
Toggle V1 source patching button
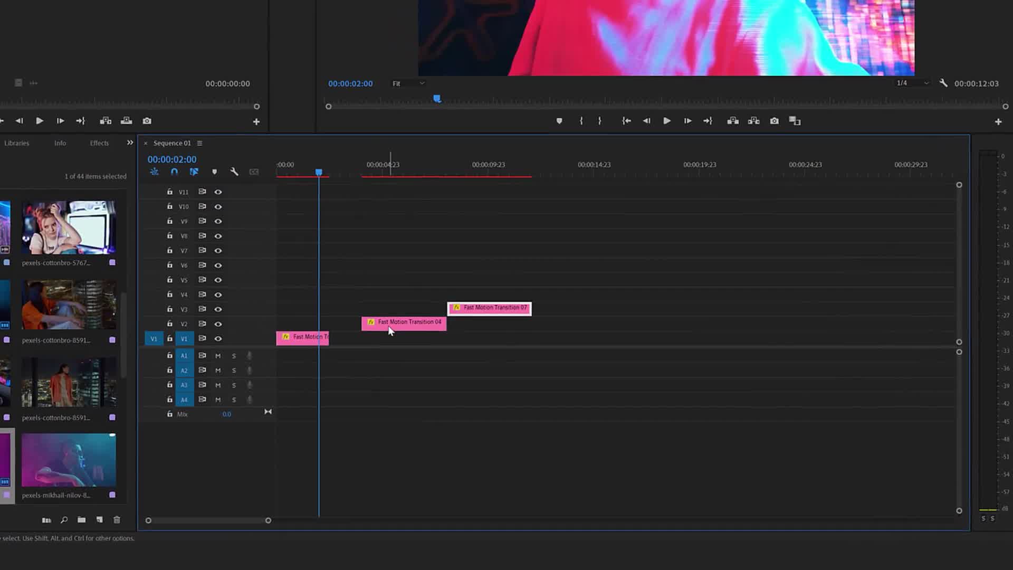tap(154, 339)
